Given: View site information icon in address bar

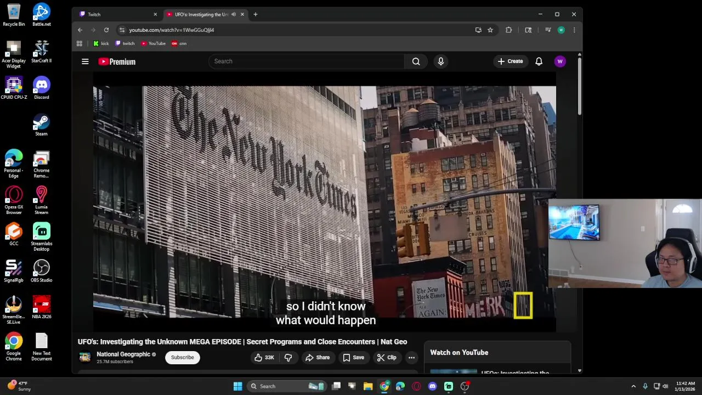Looking at the screenshot, I should click(x=122, y=30).
